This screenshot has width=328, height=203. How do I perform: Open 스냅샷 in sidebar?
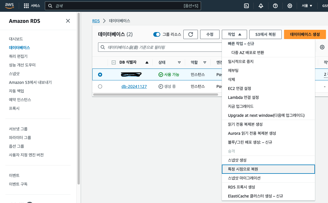(14, 73)
